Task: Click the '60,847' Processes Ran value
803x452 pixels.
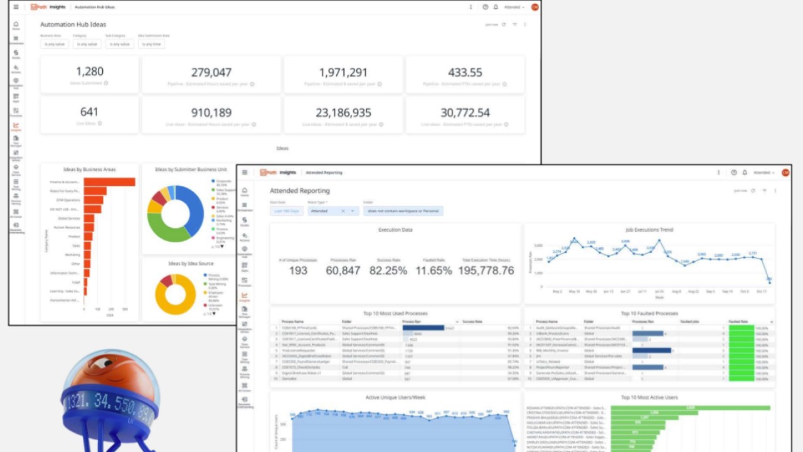Action: pyautogui.click(x=343, y=270)
